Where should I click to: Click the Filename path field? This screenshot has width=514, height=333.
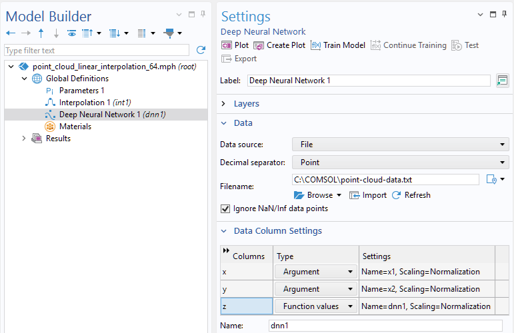(385, 180)
